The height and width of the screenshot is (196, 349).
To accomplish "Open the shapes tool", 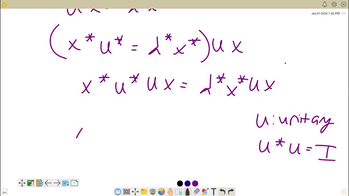I will pyautogui.click(x=205, y=192).
